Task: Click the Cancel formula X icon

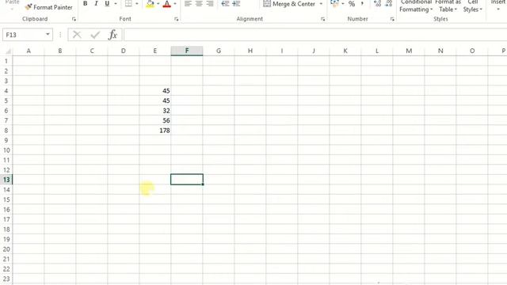Action: click(x=77, y=35)
